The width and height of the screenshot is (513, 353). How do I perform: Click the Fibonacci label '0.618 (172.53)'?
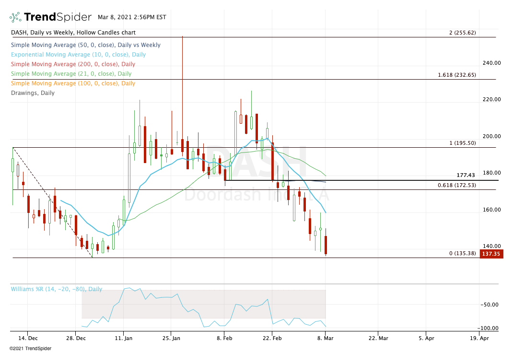457,185
